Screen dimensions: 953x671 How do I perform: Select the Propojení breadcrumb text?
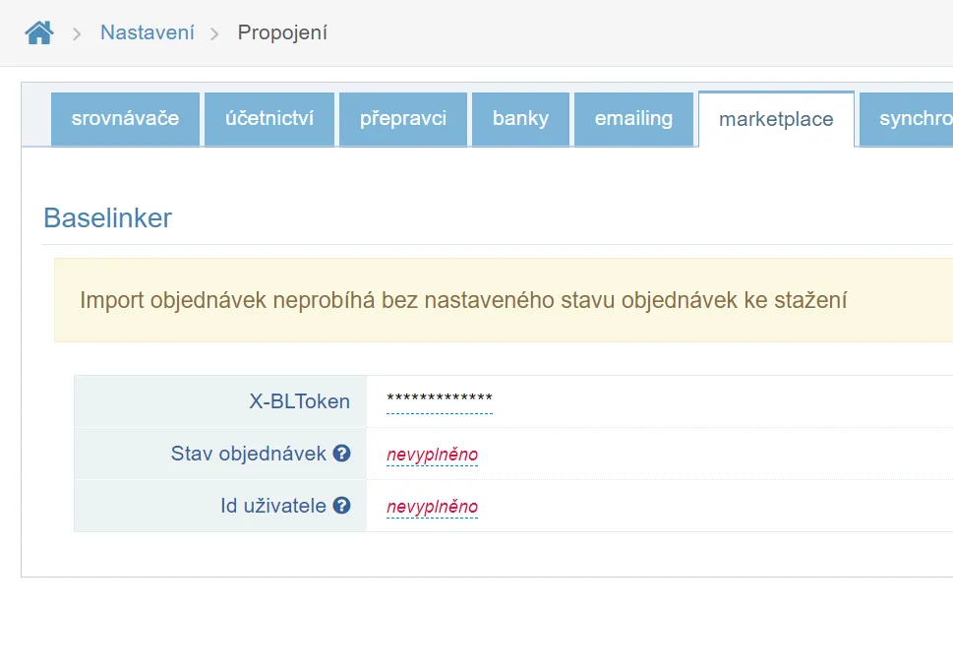[282, 32]
